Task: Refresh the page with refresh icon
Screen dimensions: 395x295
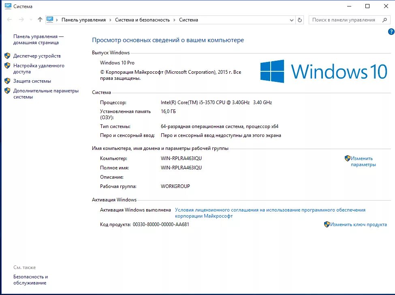Action: point(300,20)
